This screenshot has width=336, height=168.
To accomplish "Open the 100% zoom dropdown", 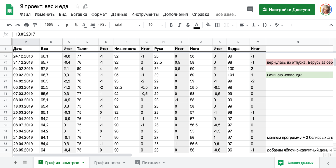I will pos(52,25).
